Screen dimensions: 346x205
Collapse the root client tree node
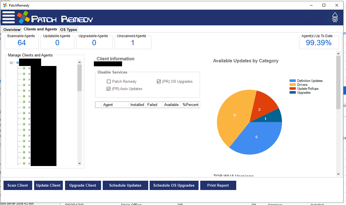(x=11, y=63)
